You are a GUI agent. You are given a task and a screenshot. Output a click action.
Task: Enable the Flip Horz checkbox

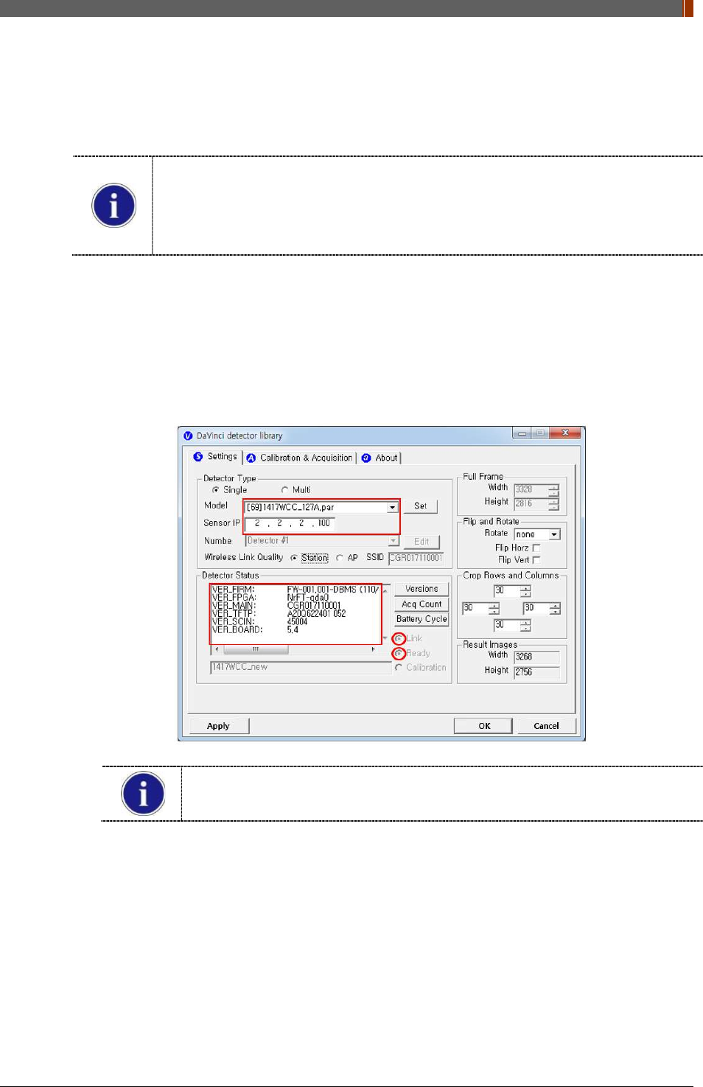pyautogui.click(x=536, y=548)
